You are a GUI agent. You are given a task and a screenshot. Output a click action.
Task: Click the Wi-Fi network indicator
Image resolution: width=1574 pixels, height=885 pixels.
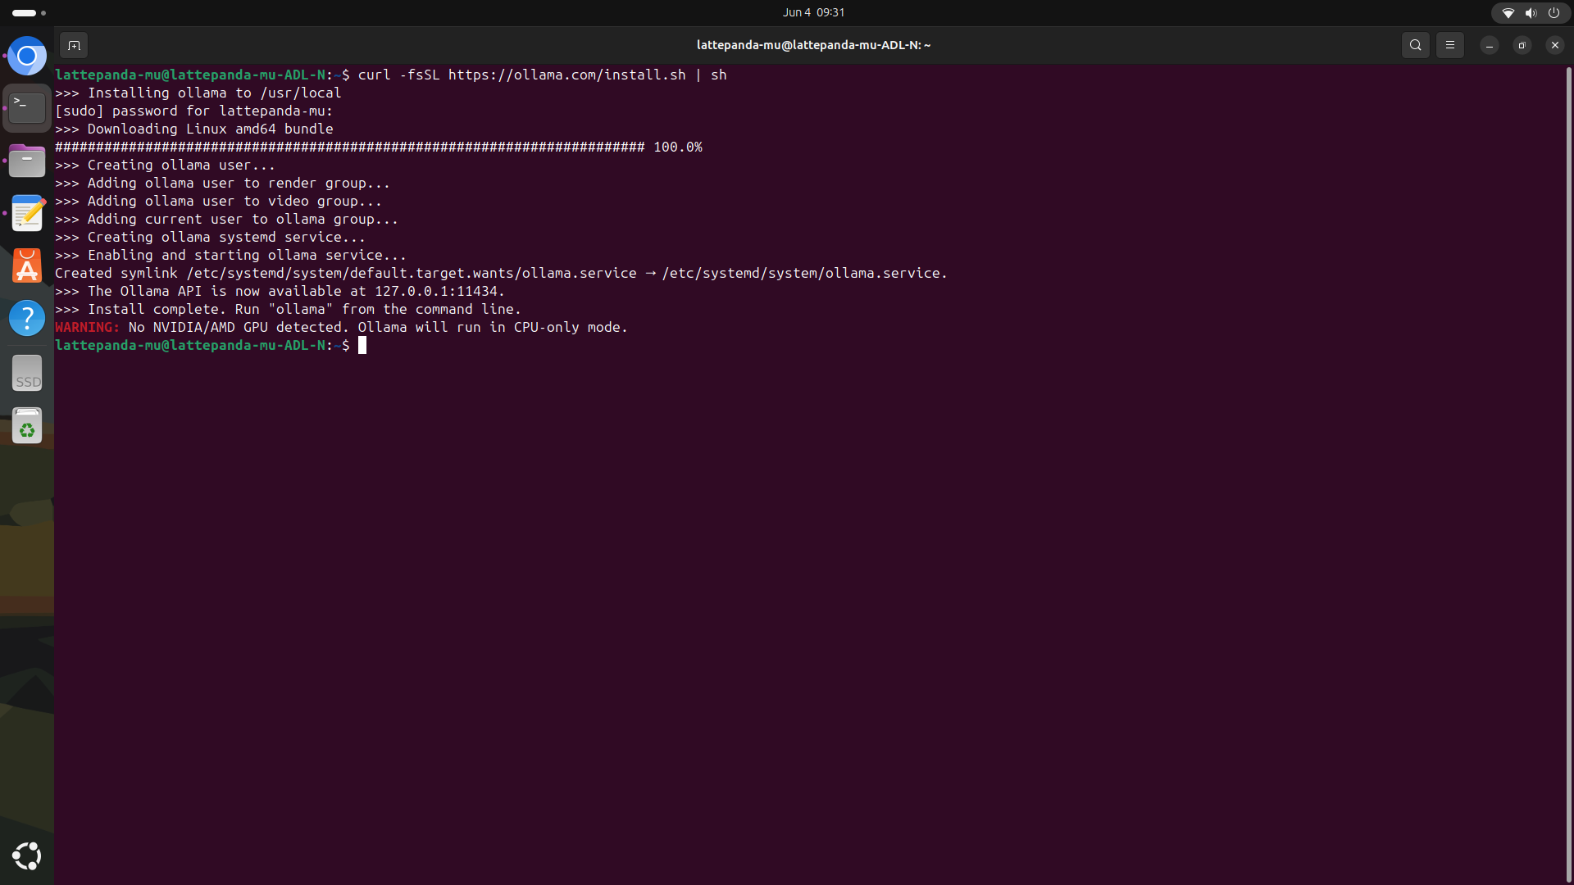[x=1508, y=12]
